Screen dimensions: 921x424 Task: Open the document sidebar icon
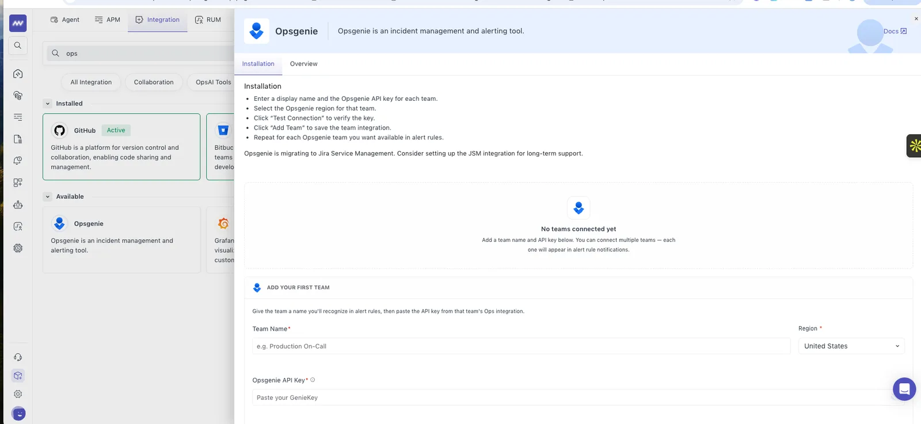[18, 139]
